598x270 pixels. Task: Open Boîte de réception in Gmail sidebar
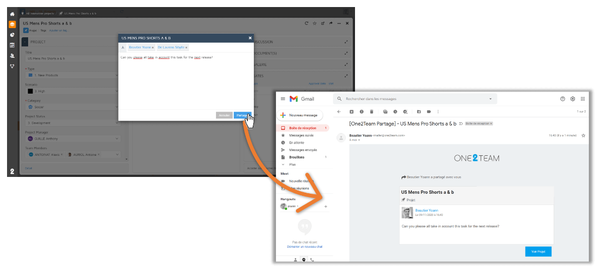click(x=303, y=128)
